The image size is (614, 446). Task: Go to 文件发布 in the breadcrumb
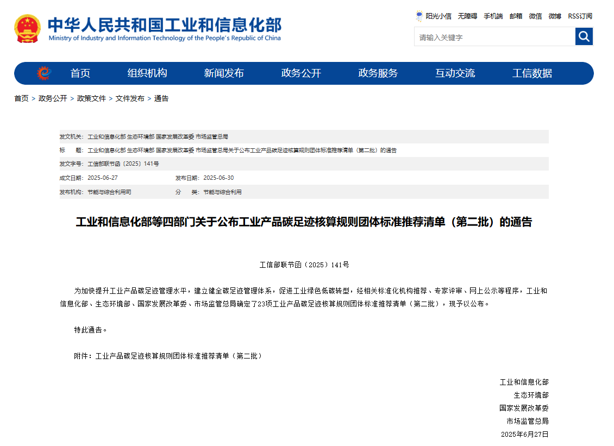click(x=130, y=98)
